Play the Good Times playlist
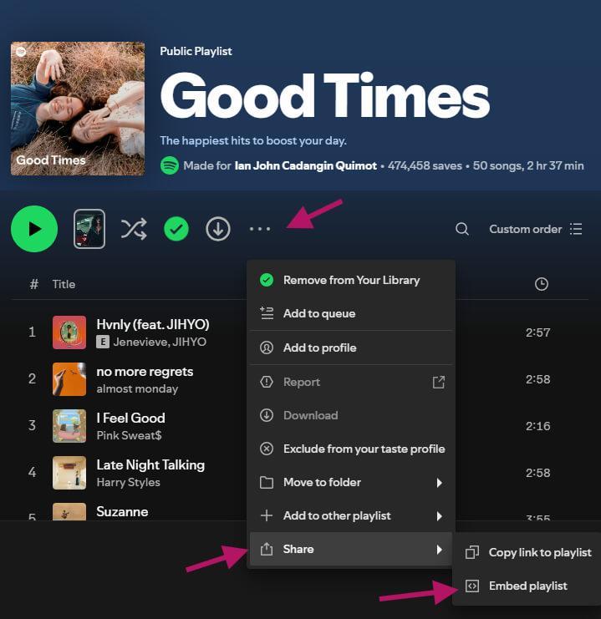601x619 pixels. [34, 229]
